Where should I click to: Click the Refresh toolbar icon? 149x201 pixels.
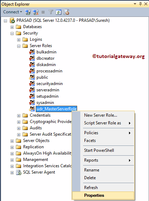point(59,12)
